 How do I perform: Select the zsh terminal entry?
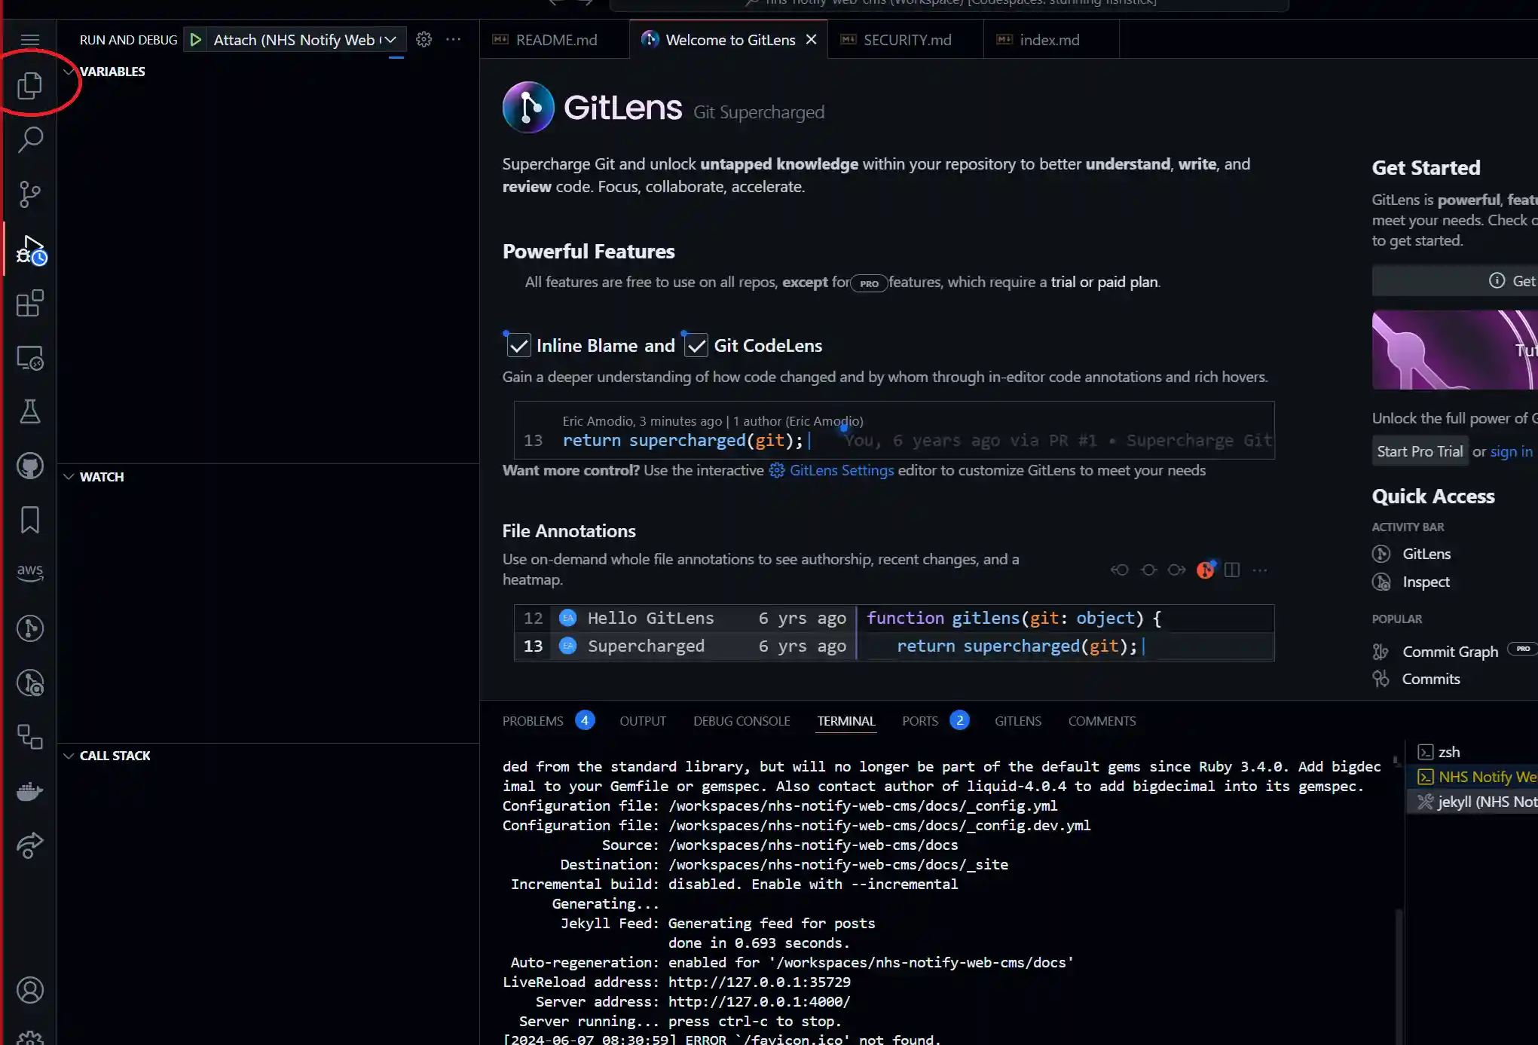(1448, 752)
